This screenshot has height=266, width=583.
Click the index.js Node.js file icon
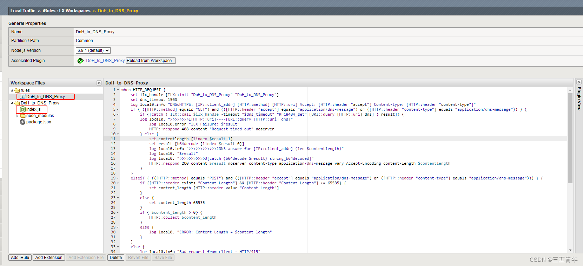[23, 109]
